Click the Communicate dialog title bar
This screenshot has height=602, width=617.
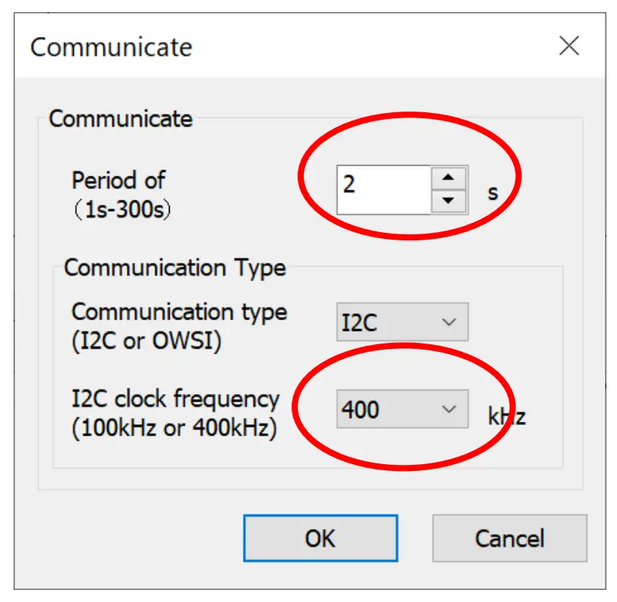click(109, 47)
